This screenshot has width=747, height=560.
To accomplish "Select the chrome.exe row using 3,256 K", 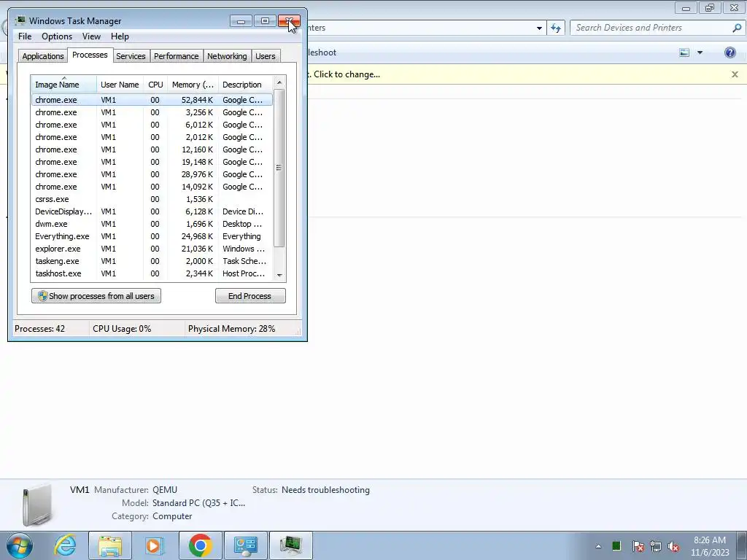I will click(152, 112).
